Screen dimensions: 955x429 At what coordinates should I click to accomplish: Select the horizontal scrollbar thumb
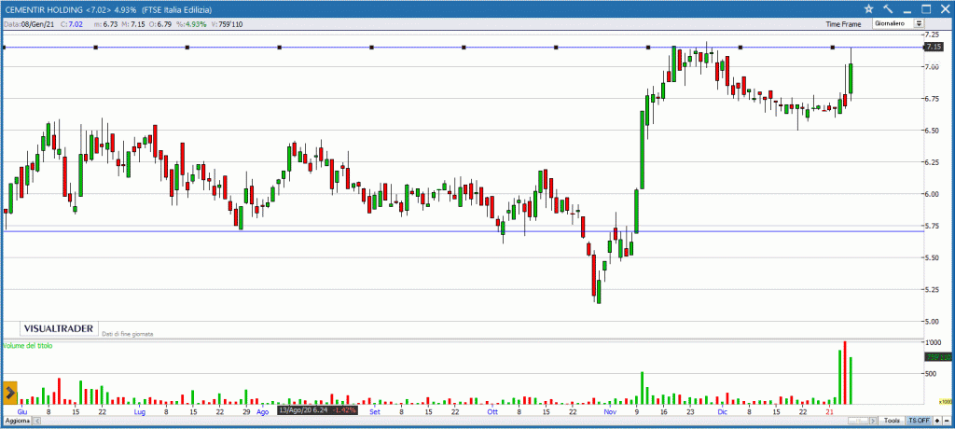coord(859,422)
